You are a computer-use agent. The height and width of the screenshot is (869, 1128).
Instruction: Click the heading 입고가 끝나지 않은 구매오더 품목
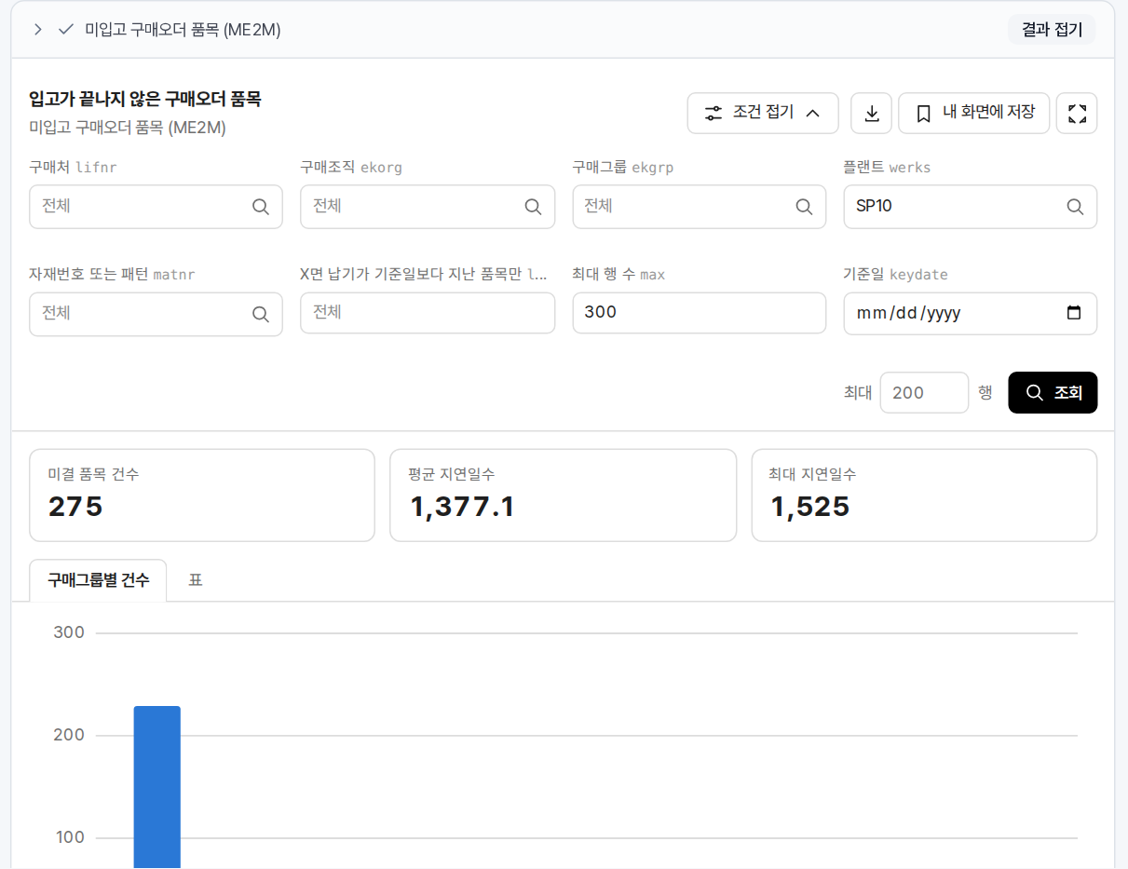(145, 99)
